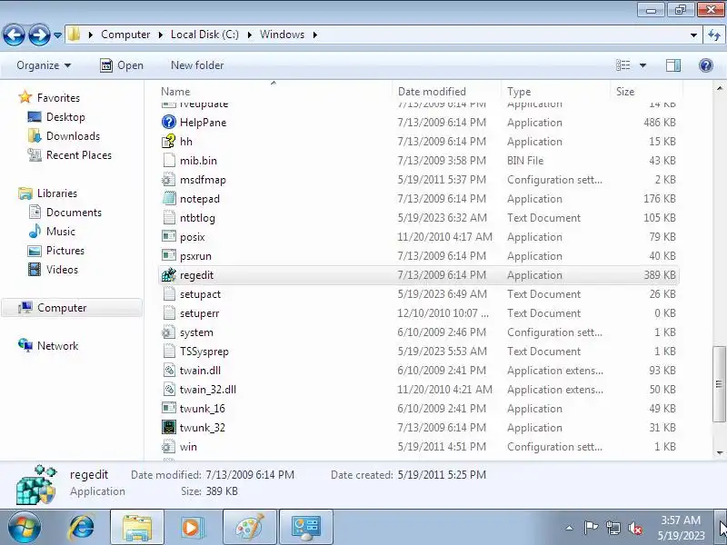Click the scrollbar up arrow
The image size is (727, 545).
[x=719, y=88]
